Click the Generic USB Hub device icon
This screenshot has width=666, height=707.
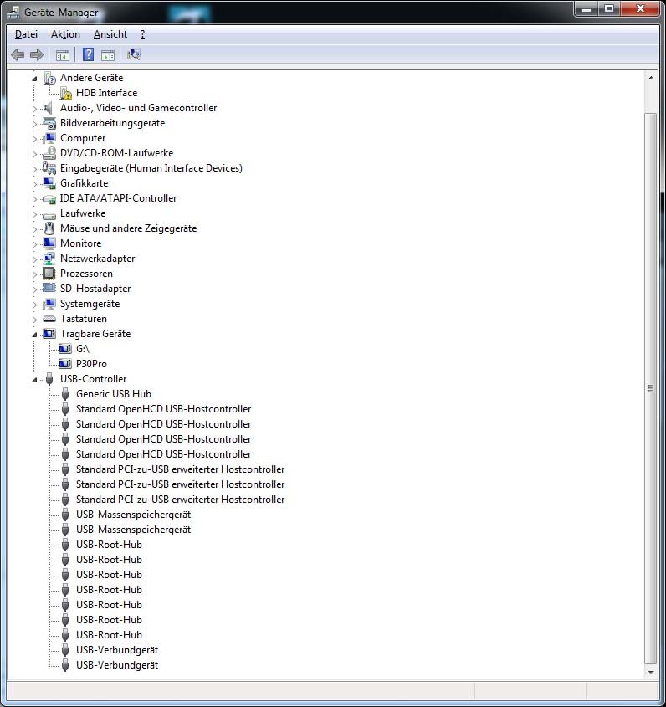[x=66, y=394]
